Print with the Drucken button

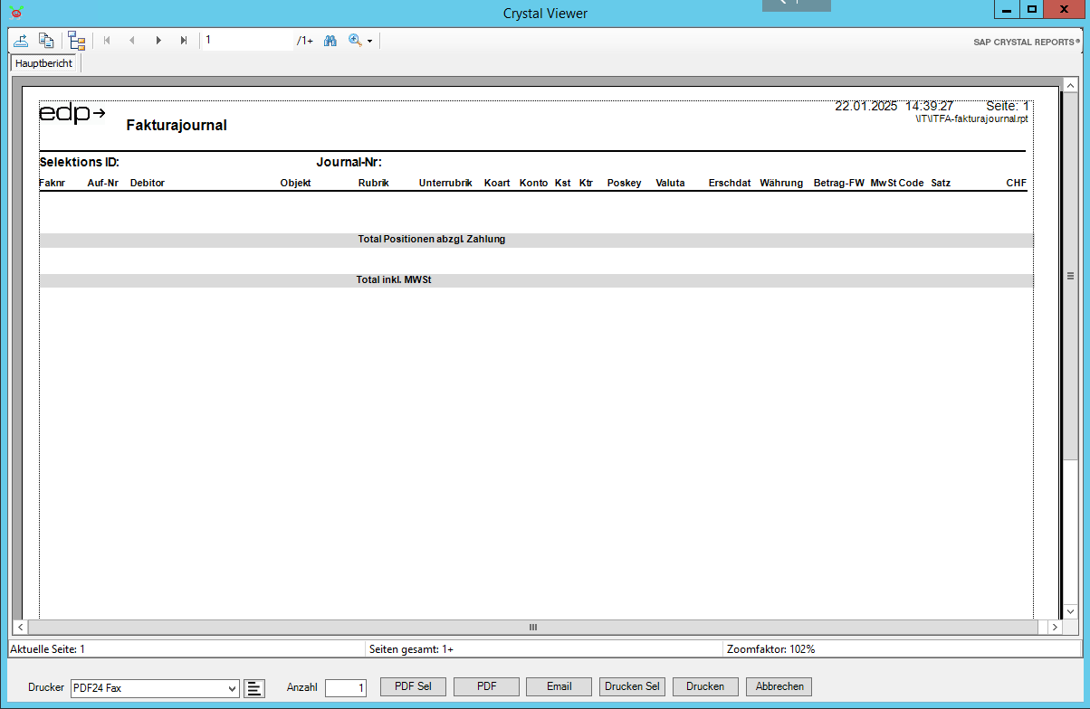pyautogui.click(x=705, y=686)
